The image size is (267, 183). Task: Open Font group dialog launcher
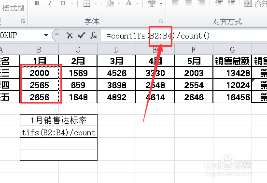(161, 21)
